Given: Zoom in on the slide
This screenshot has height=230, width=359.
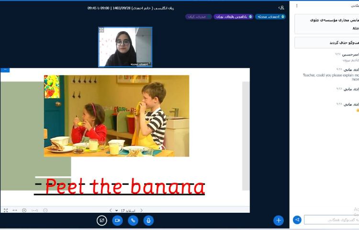Looking at the screenshot, I should coord(24,210).
